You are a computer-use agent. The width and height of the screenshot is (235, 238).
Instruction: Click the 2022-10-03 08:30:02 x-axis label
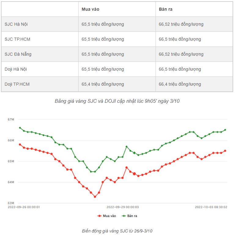pyautogui.click(x=211, y=207)
